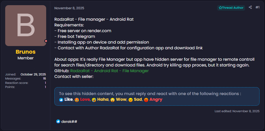Click the Wow surprised reaction emoji
Viewport: 265px width, 131px height.
tap(112, 100)
